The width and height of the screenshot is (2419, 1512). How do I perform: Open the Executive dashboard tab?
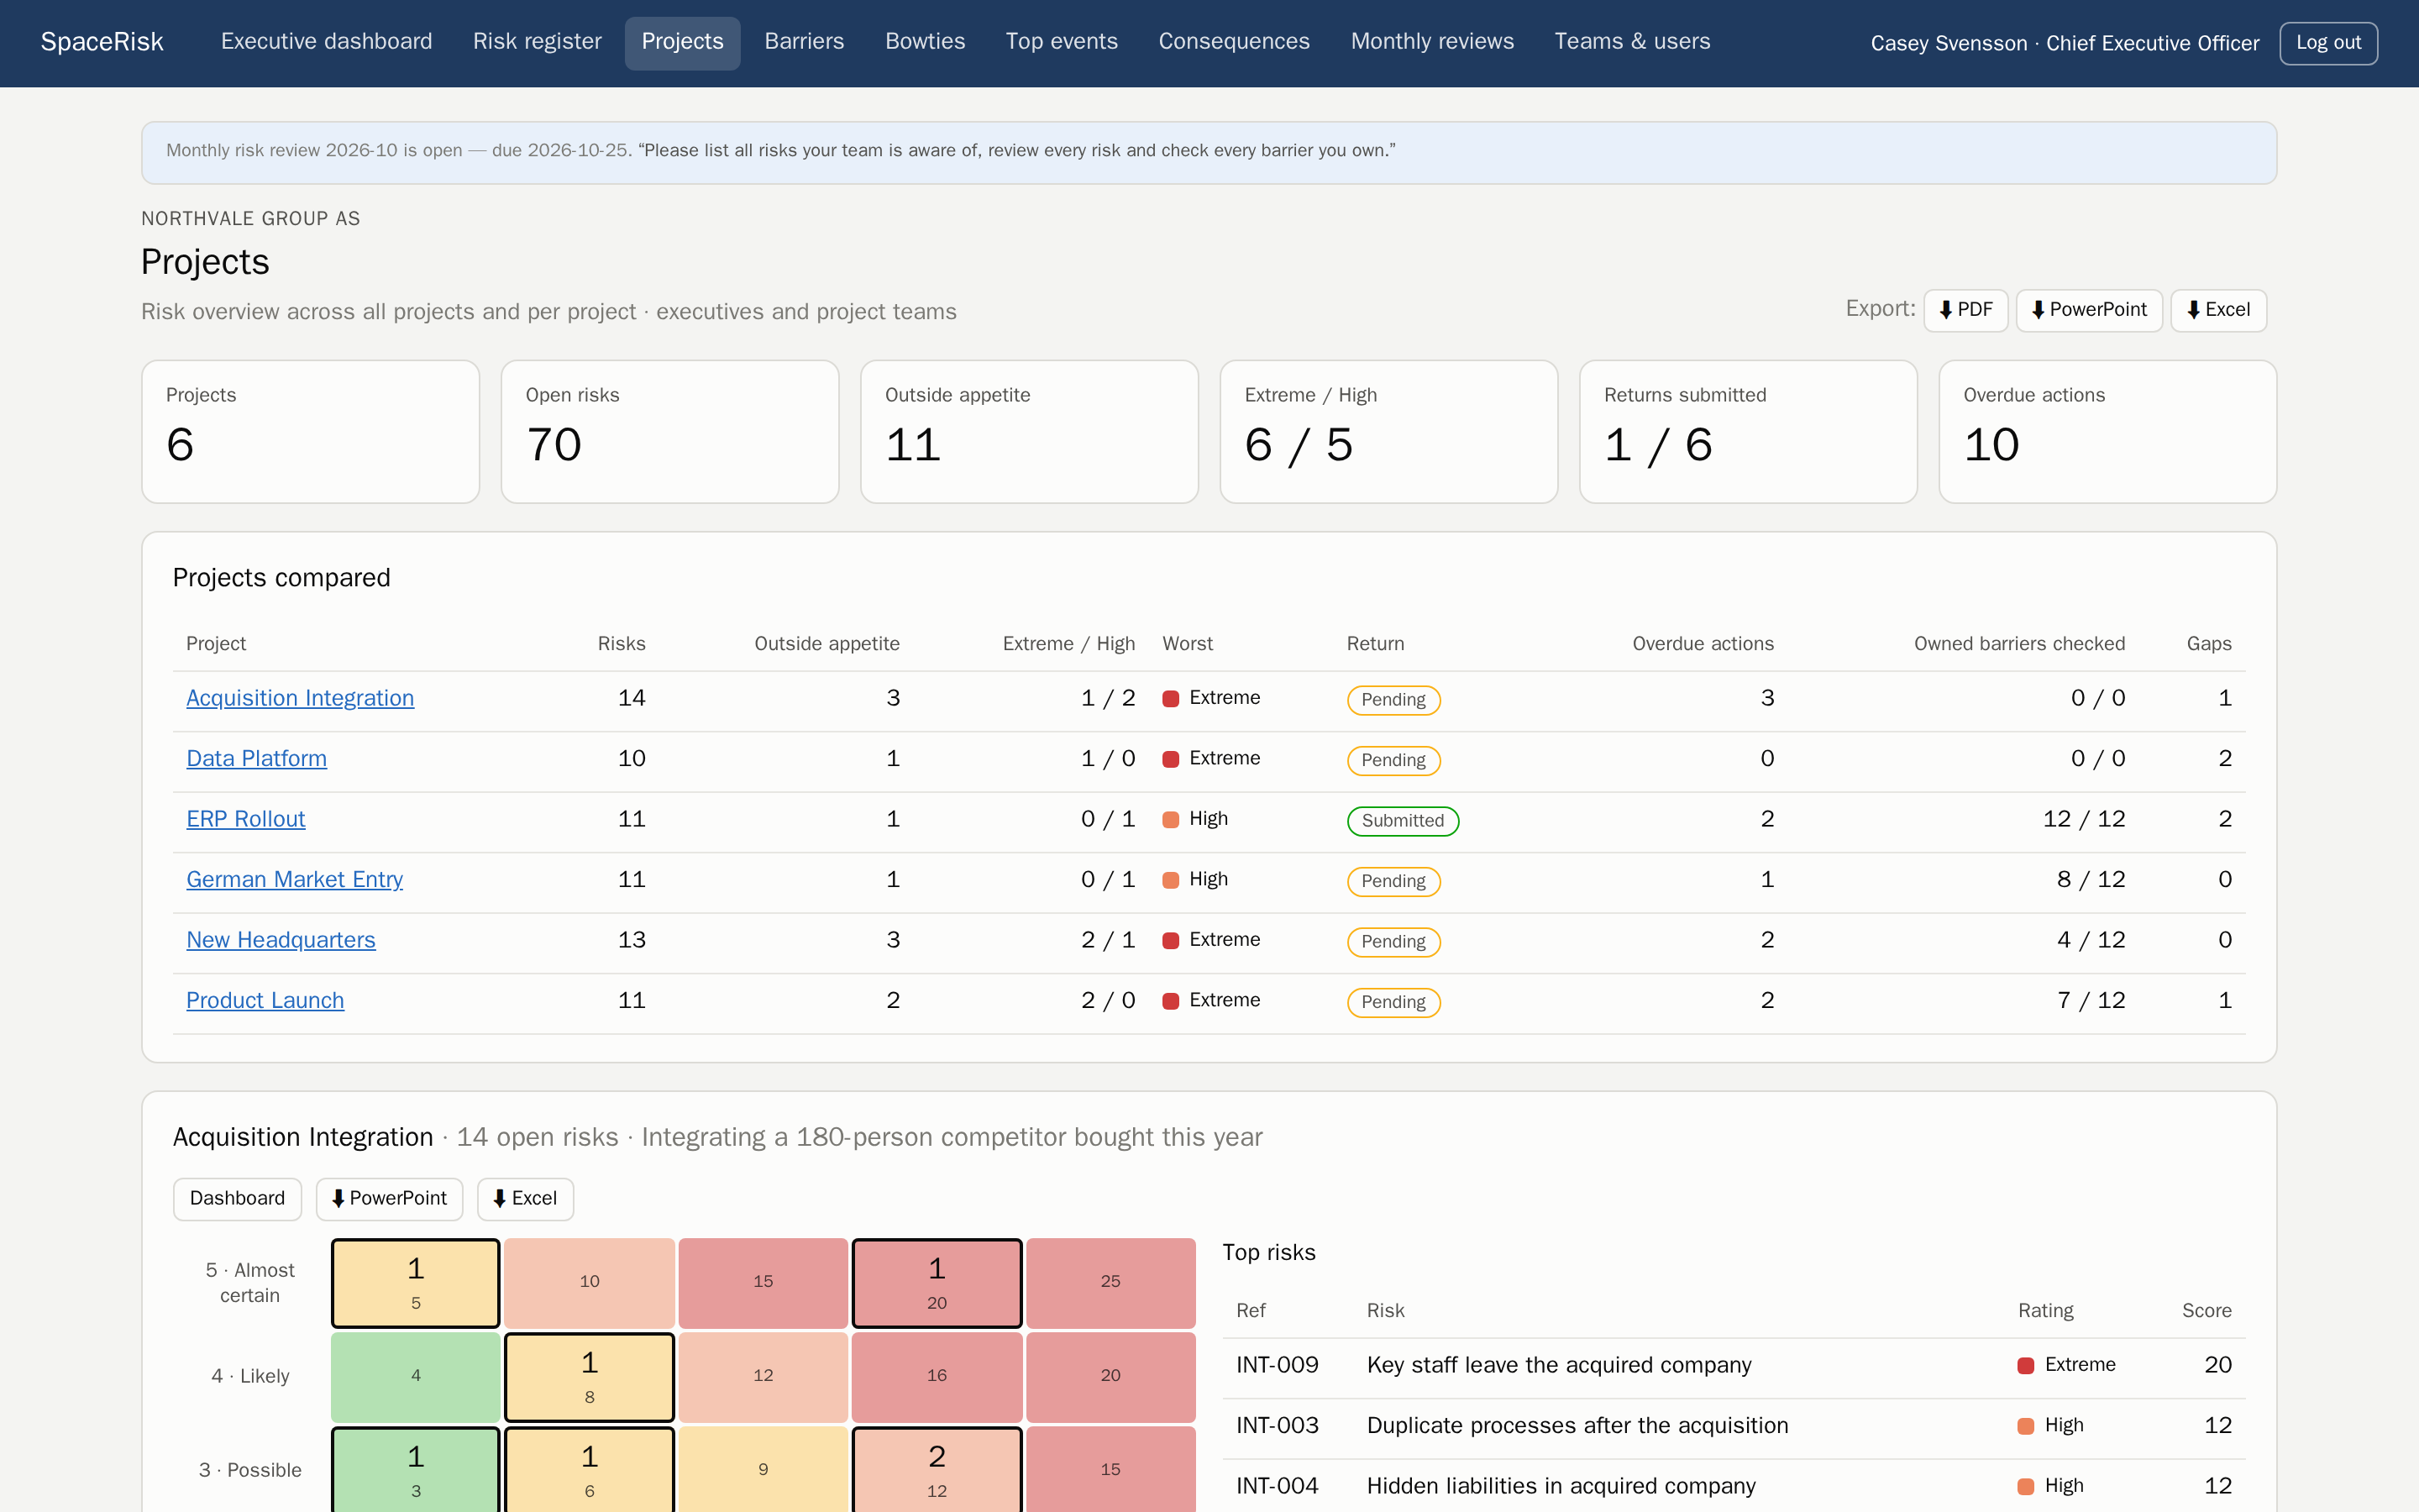tap(327, 42)
